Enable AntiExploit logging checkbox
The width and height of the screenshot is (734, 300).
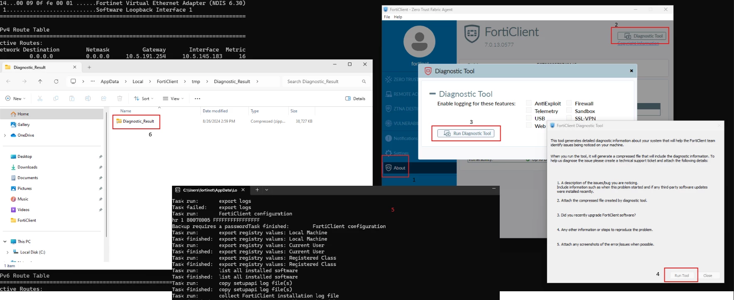pyautogui.click(x=529, y=103)
